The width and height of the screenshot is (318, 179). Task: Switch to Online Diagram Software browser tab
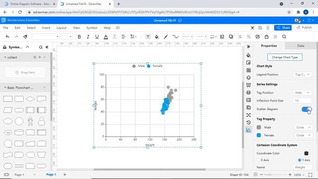[x=30, y=4]
